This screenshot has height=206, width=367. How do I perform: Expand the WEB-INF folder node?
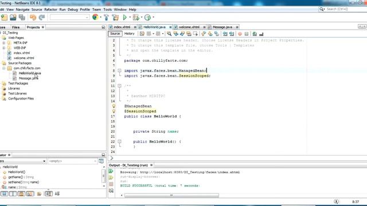[4, 48]
